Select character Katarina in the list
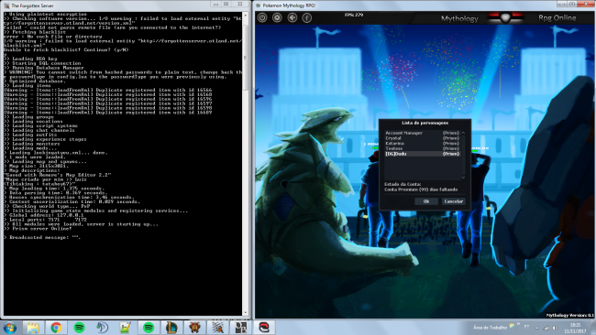Screen dimensions: 596x335 422,144
